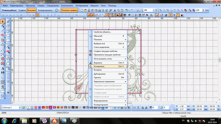
Task: Choose the Rectangle shape tool
Action: pyautogui.click(x=8, y=40)
